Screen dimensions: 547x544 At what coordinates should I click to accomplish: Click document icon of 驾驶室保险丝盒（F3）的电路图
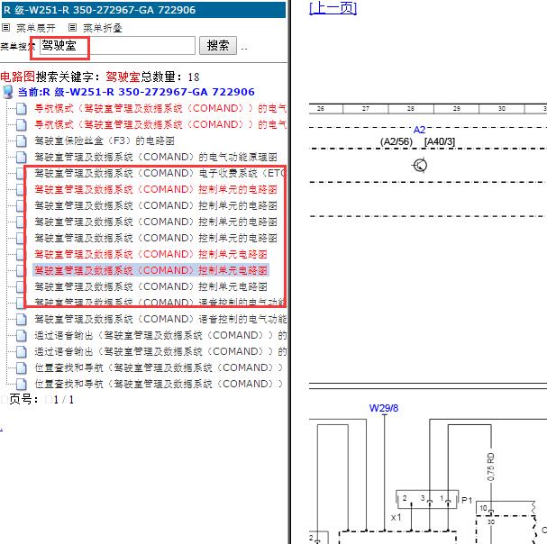(22, 141)
